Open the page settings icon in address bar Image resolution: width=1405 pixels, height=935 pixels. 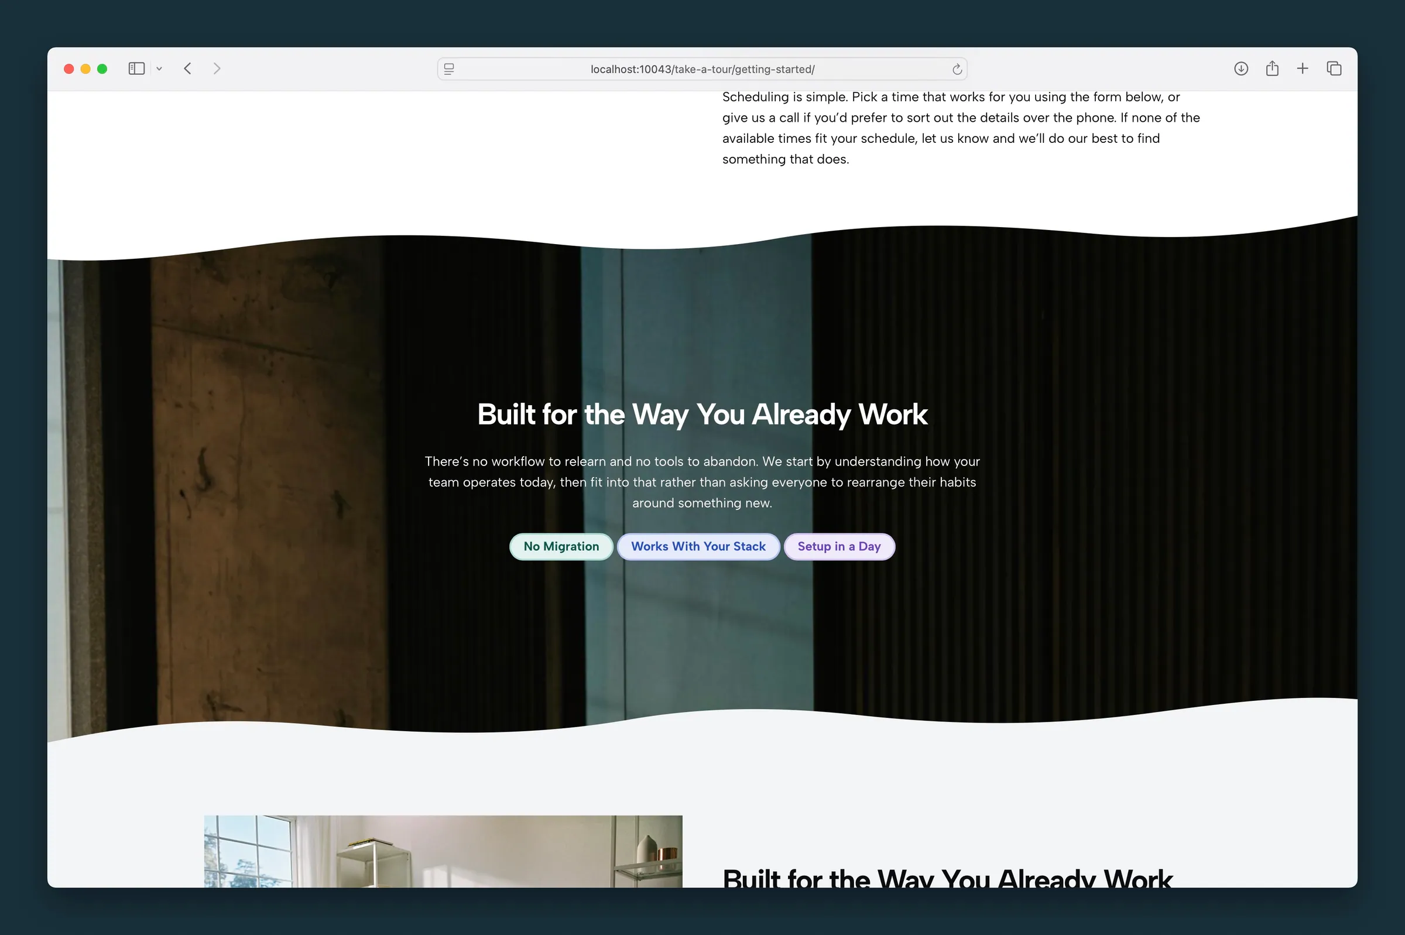(450, 69)
